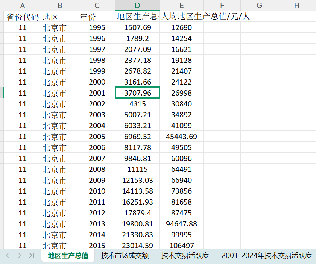Select cell with value 3161.66
316x264 pixels.
[x=137, y=82]
